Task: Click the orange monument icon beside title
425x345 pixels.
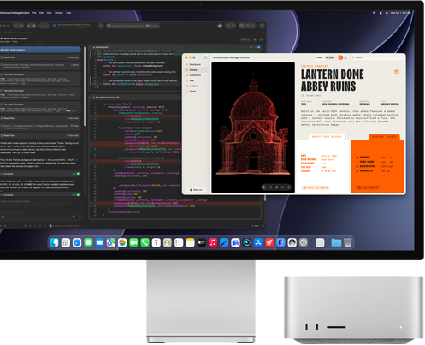Action: (397, 72)
